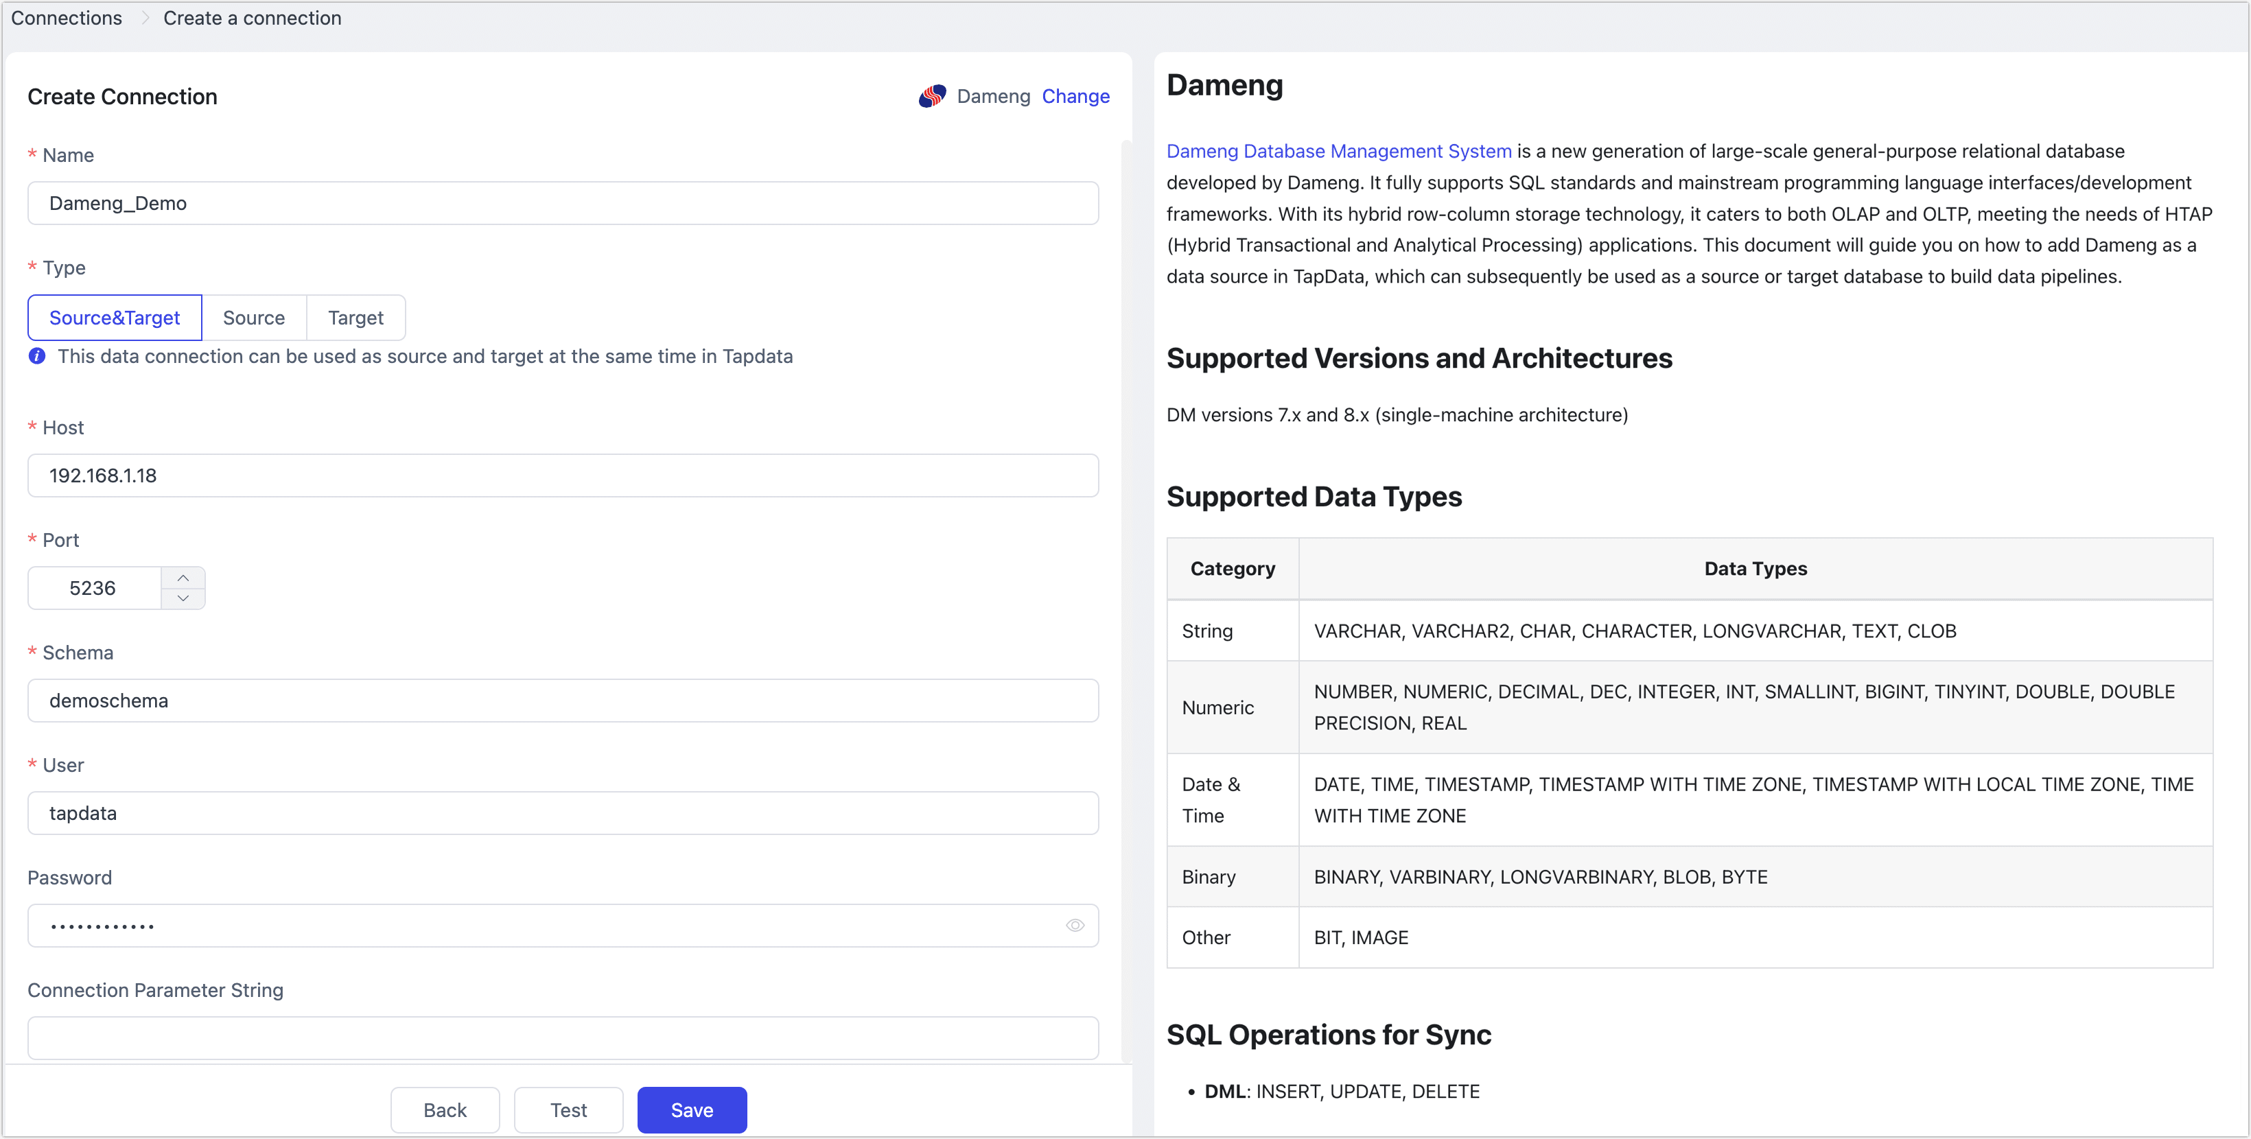Choose Source as connection type
Viewport: 2251px width, 1139px height.
[x=253, y=318]
